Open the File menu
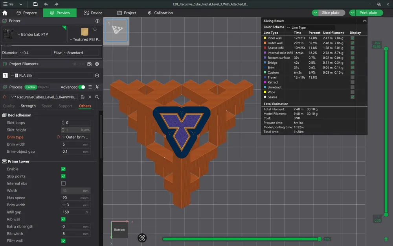Viewport: 393px width, 246px height. 8,4
